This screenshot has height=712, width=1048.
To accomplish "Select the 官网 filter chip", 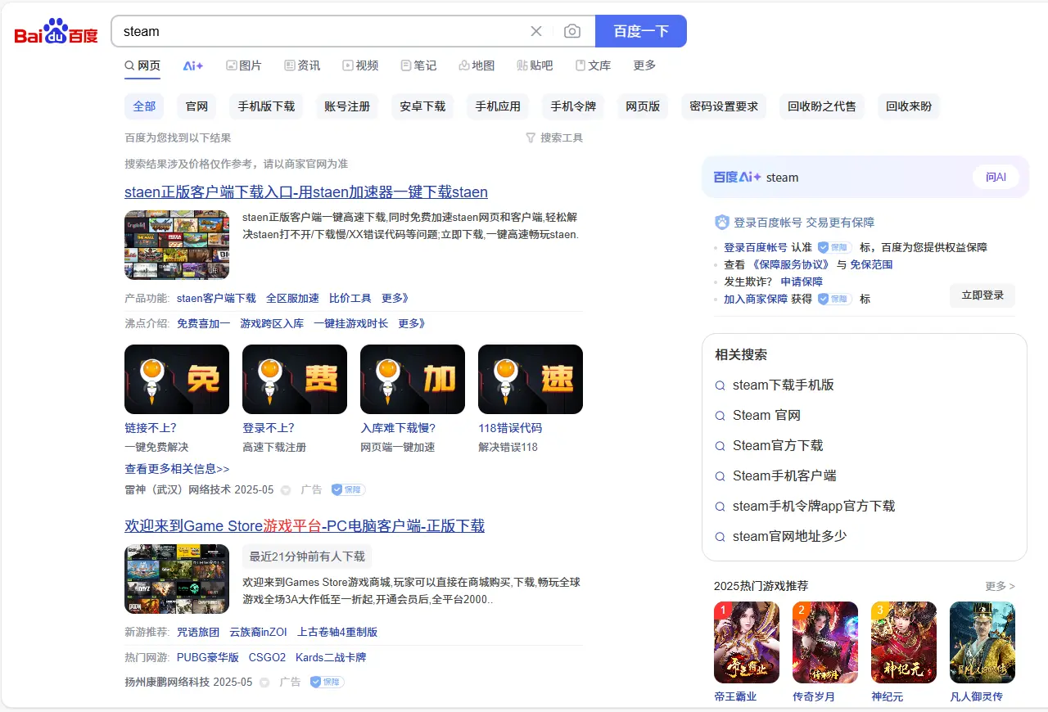I will pyautogui.click(x=196, y=106).
